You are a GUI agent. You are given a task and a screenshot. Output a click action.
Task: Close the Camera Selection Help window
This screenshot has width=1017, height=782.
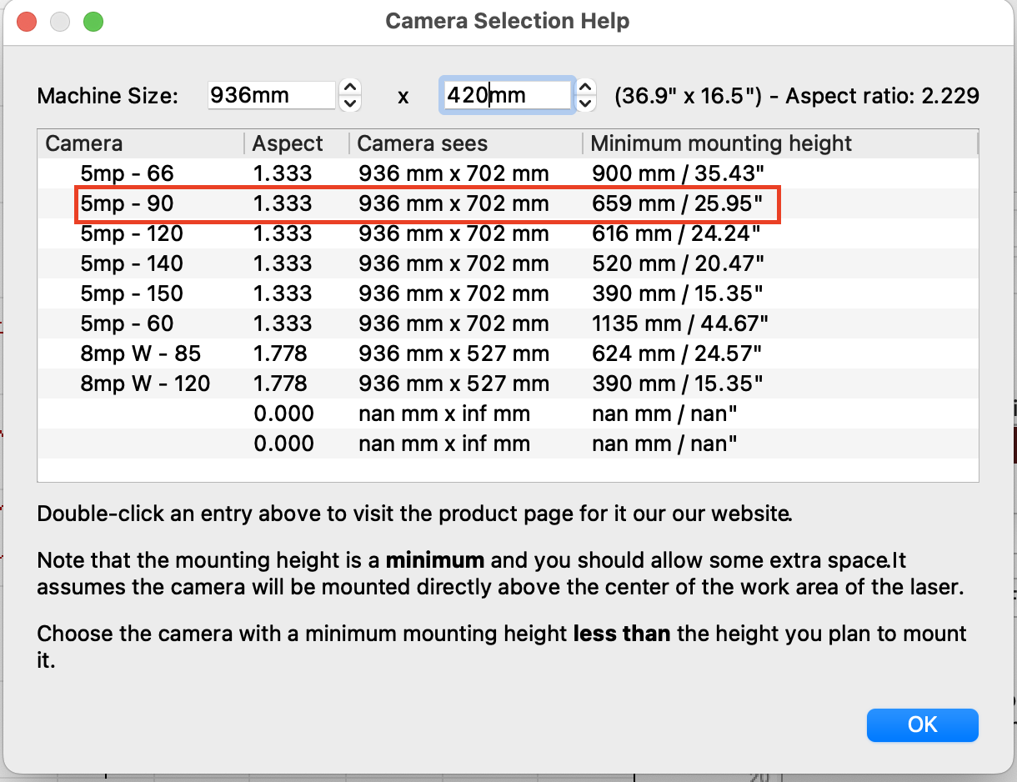click(x=27, y=22)
